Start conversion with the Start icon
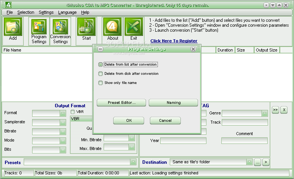This screenshot has height=179, width=294. click(86, 27)
